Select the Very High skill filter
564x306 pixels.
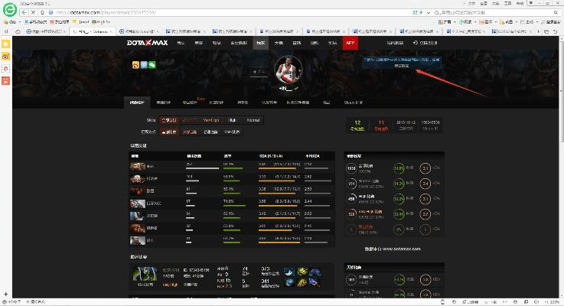[x=211, y=120]
